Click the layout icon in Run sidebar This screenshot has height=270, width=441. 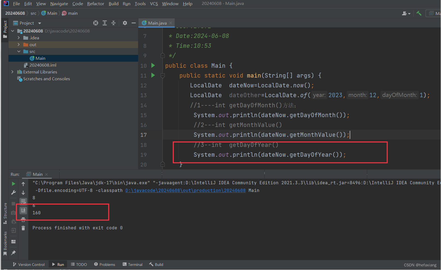coord(13,242)
